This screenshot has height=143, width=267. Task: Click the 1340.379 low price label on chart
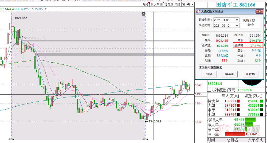click(x=155, y=121)
